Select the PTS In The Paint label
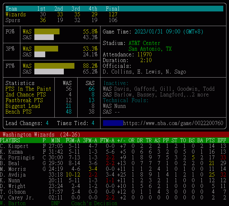Image resolution: width=229 pixels, height=206 pixels. pos(28,89)
